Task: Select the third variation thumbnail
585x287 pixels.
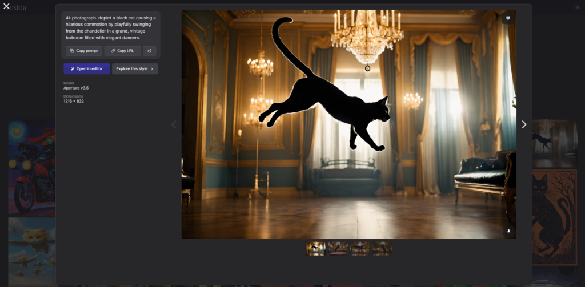Action: 360,249
